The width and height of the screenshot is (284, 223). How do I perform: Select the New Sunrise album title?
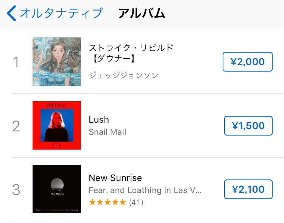point(115,178)
